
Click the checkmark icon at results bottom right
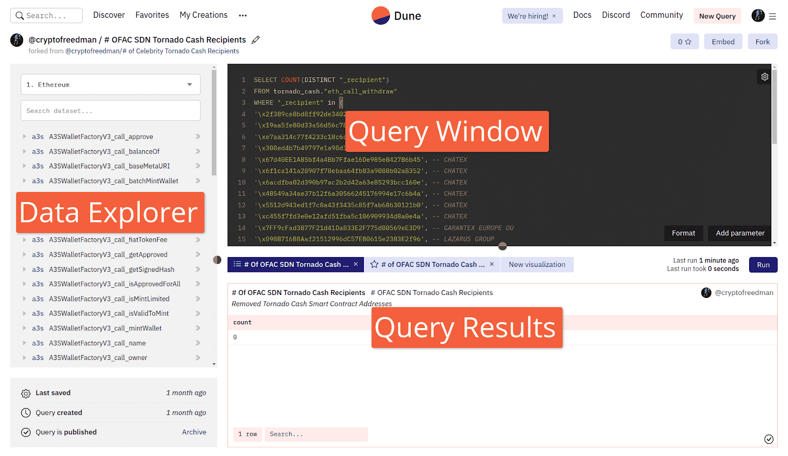coord(769,439)
